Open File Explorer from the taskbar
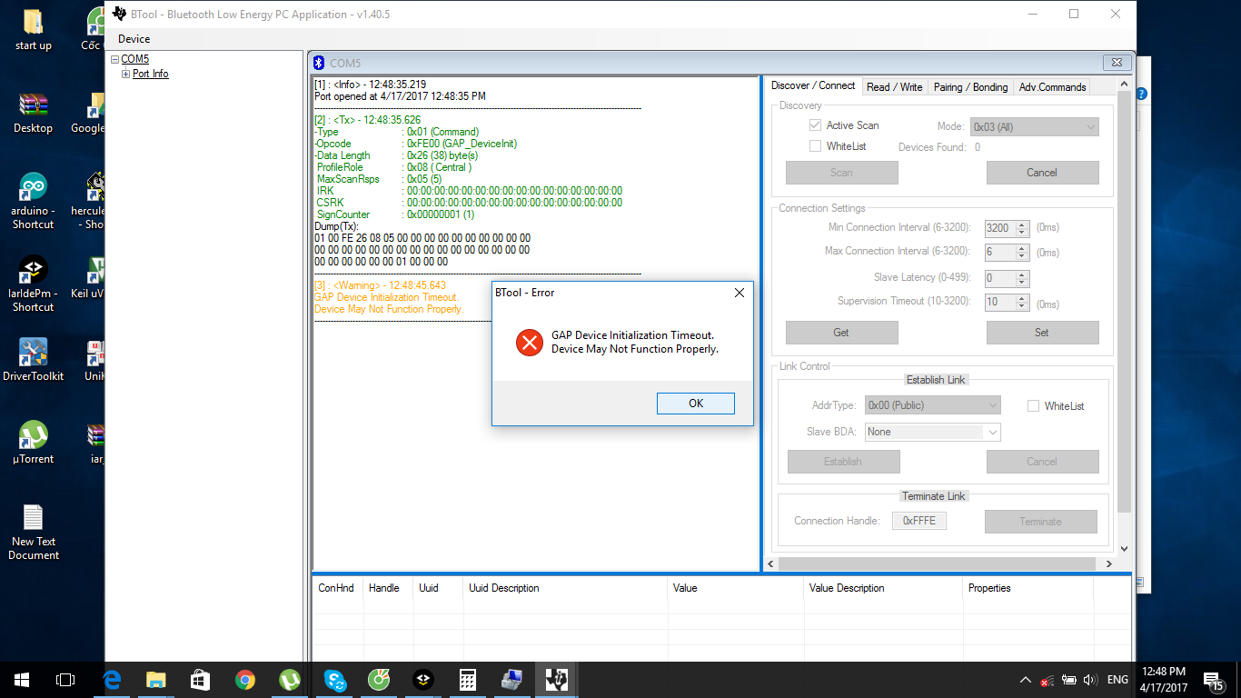1241x698 pixels. coord(156,679)
